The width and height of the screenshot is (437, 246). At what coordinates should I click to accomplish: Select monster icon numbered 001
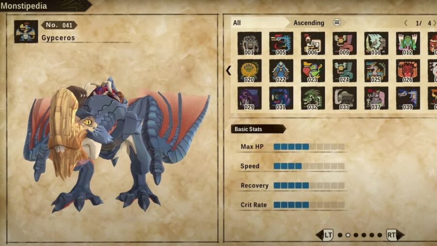250,43
